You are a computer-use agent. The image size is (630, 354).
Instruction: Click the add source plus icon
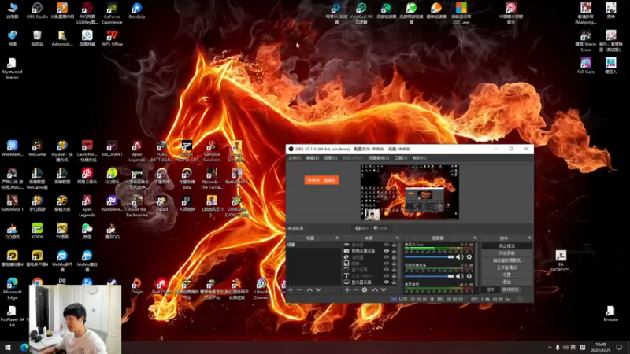[347, 289]
